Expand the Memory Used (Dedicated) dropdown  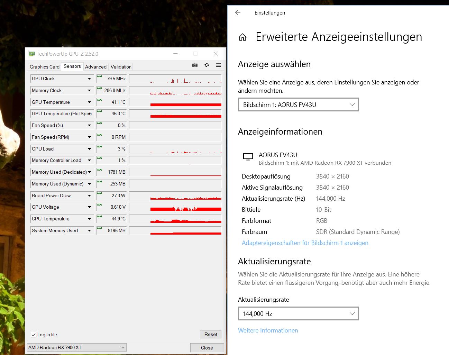coord(89,172)
